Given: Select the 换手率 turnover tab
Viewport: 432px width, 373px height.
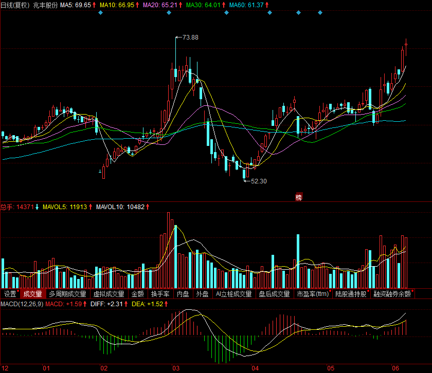Looking at the screenshot, I should [x=160, y=294].
